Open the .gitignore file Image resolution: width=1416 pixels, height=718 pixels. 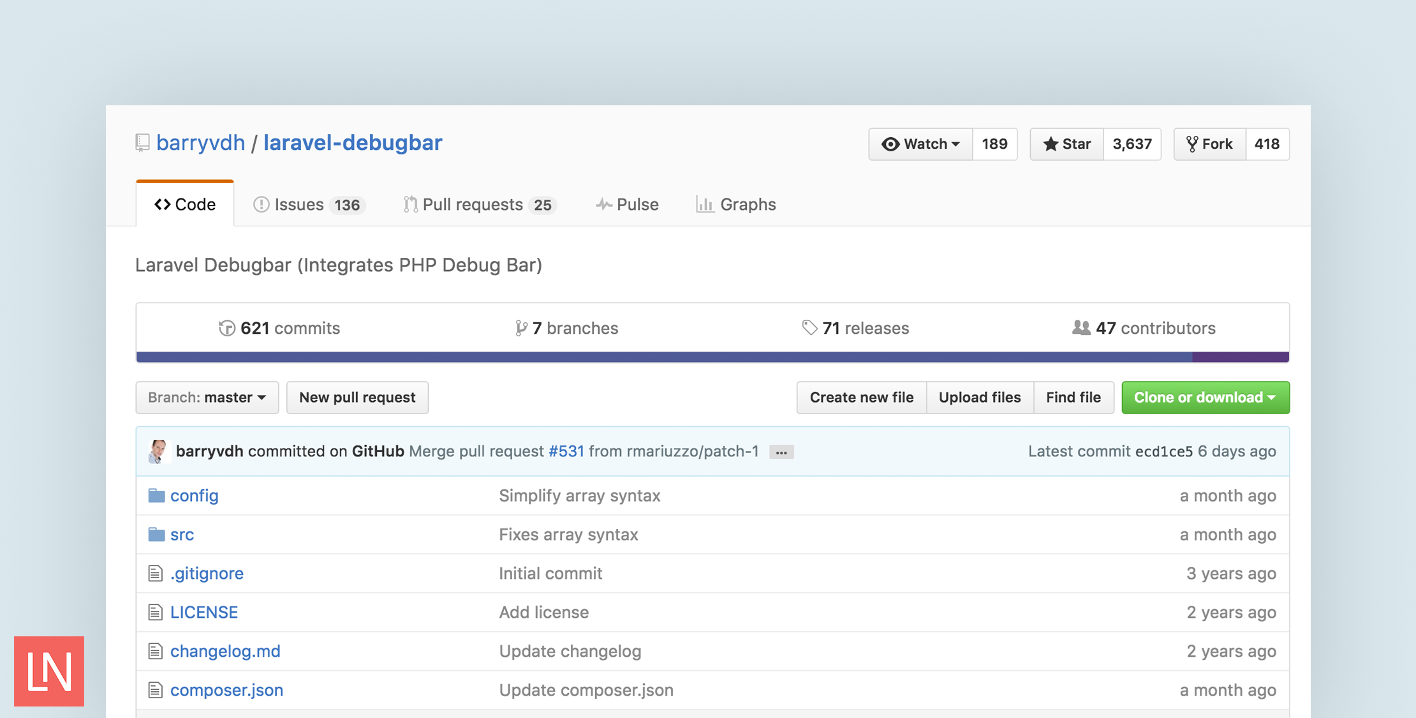click(x=207, y=574)
